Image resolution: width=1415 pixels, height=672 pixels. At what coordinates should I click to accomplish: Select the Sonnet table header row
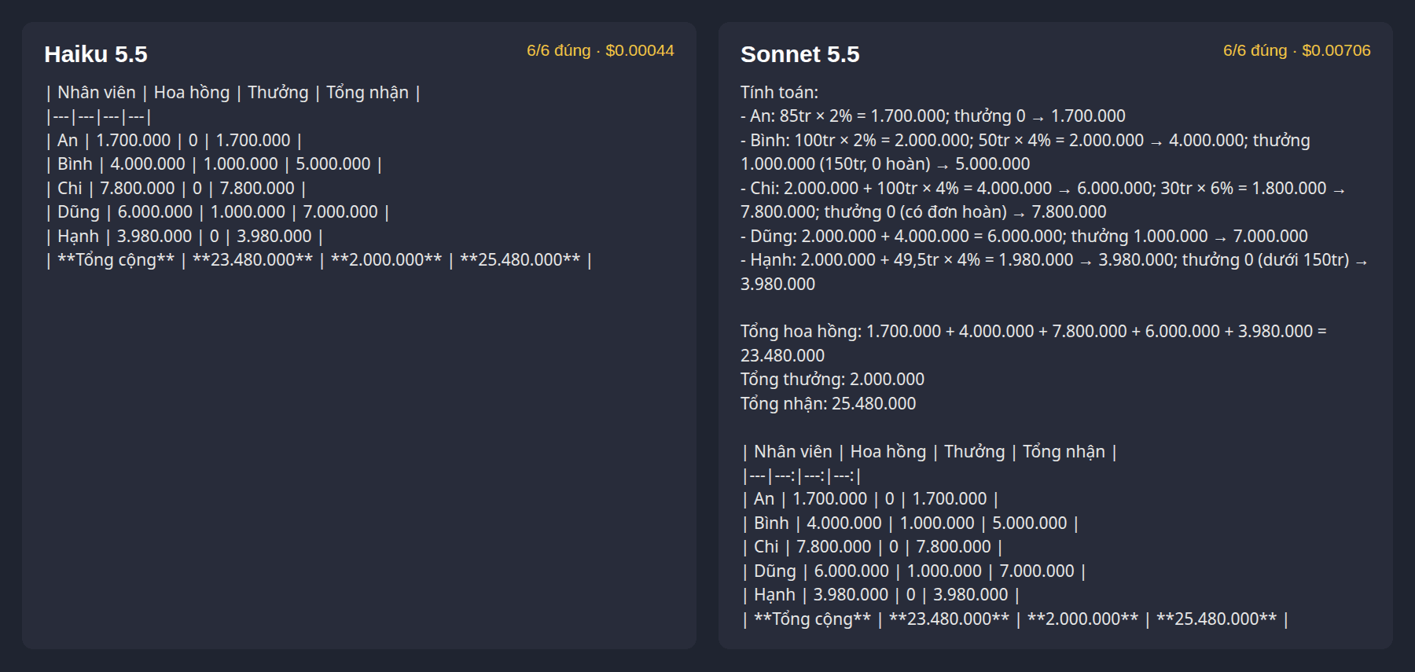click(x=930, y=452)
